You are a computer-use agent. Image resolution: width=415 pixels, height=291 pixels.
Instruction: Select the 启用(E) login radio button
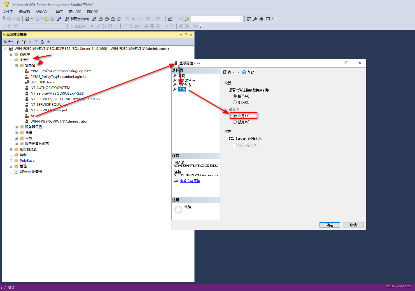(x=235, y=116)
